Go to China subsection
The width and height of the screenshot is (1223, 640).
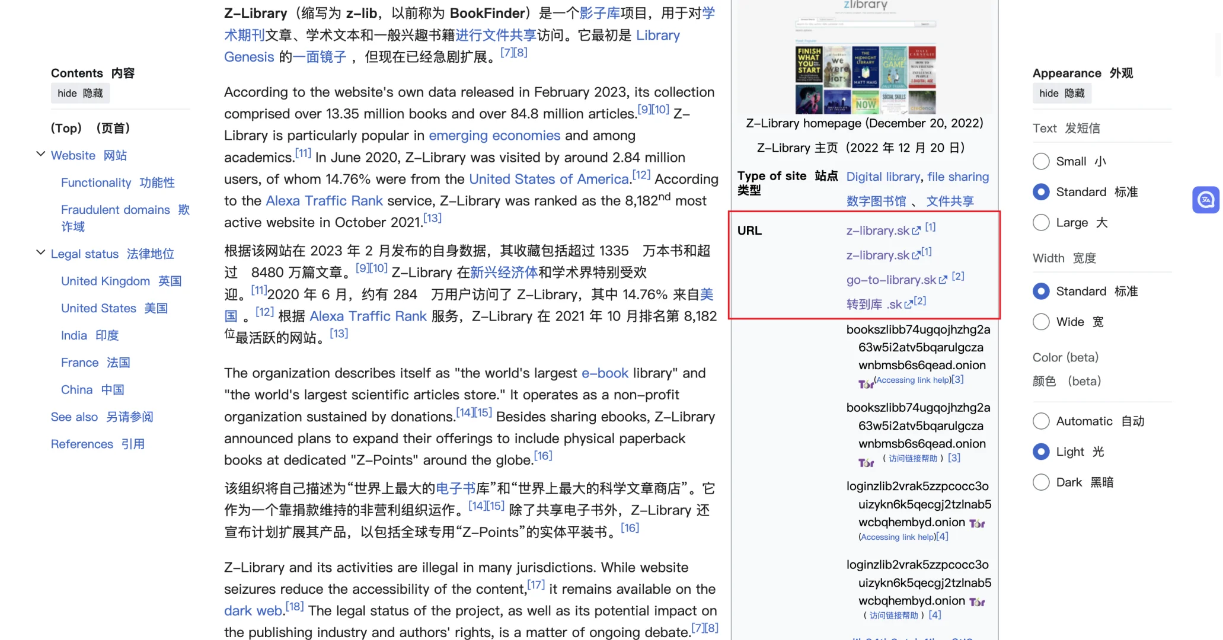(x=92, y=390)
